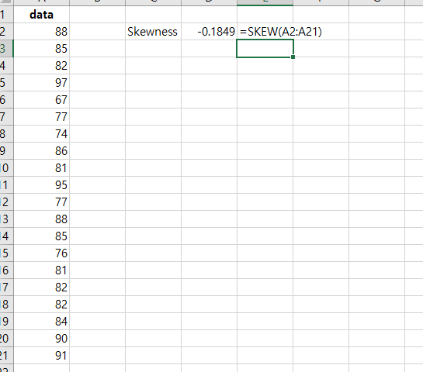This screenshot has height=372, width=423.
Task: Click the 'Skewness' label cell
Action: pyautogui.click(x=153, y=32)
